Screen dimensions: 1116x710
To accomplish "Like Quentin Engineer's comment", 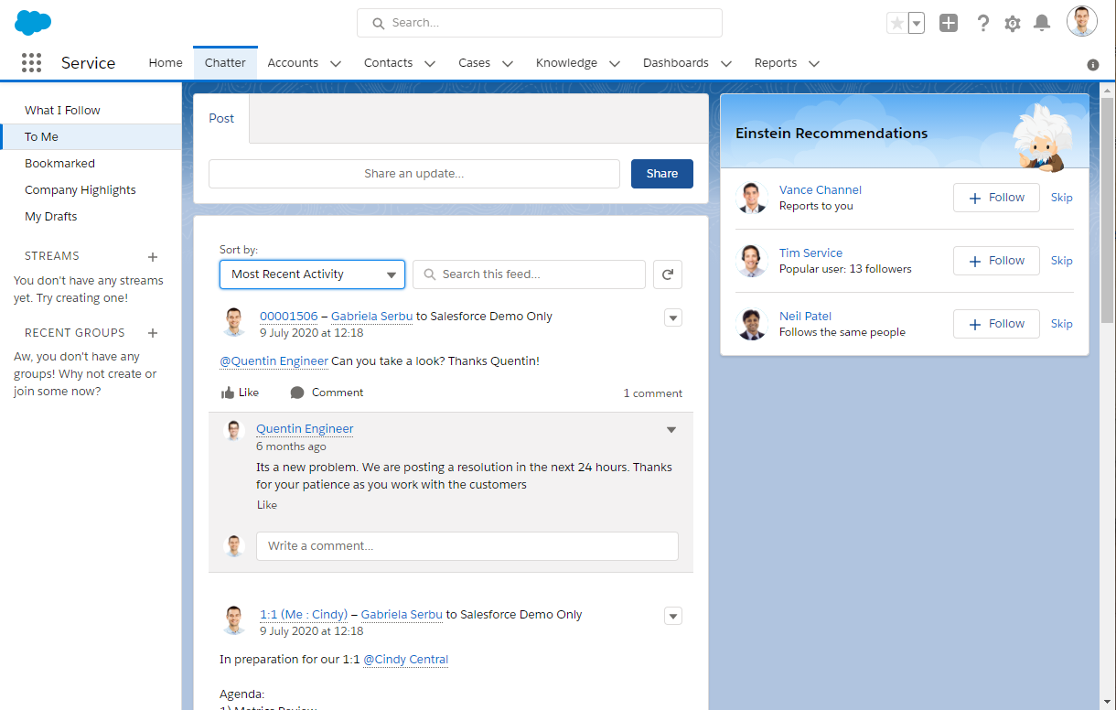I will click(x=266, y=504).
